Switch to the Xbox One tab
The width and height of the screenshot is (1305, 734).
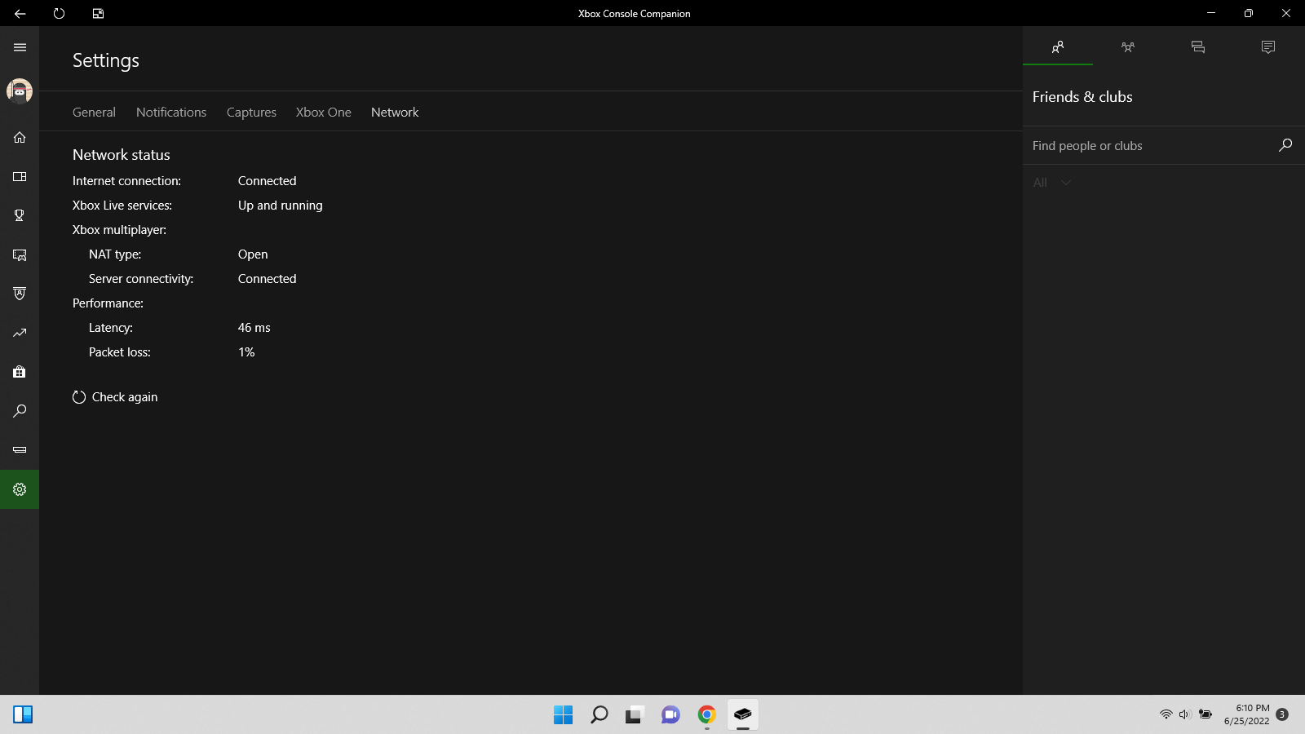tap(324, 113)
